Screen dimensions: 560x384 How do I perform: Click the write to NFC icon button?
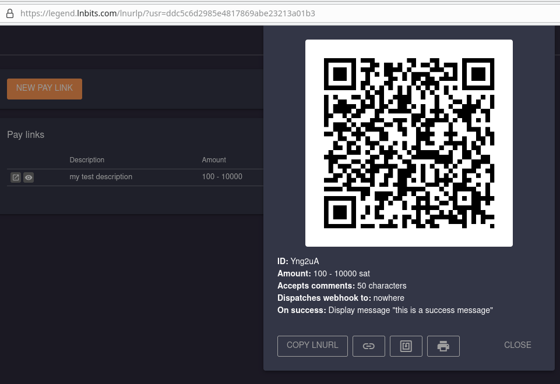[406, 346]
